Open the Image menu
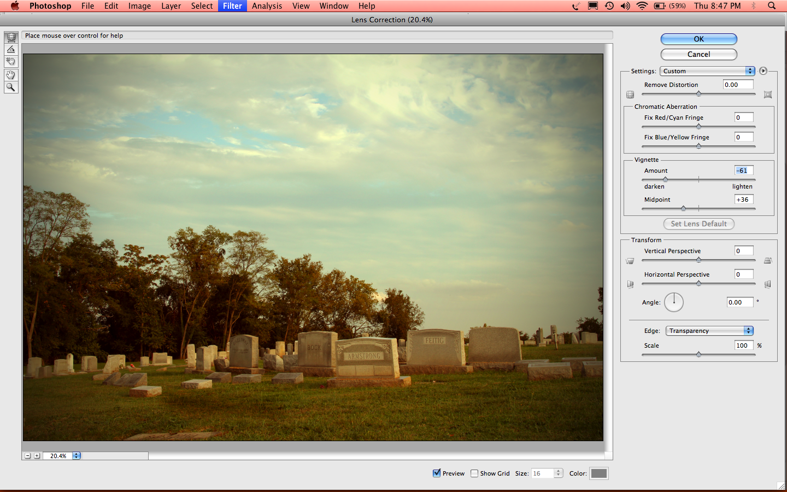The height and width of the screenshot is (492, 787). click(139, 6)
